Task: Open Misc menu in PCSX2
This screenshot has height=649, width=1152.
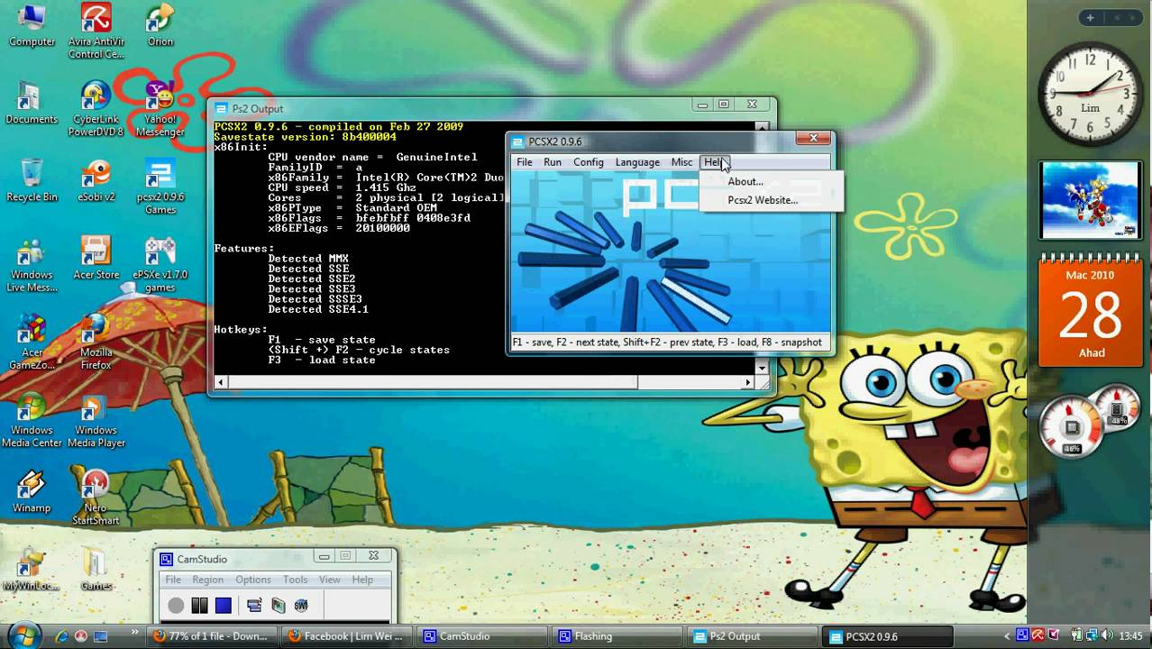Action: pos(681,162)
